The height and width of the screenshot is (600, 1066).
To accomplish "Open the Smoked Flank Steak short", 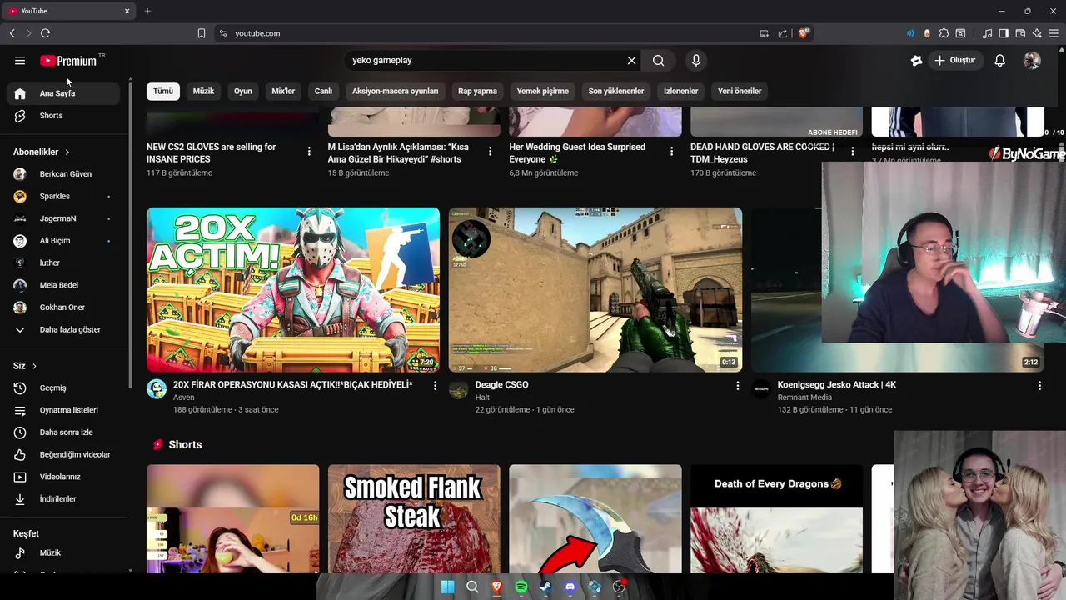I will pos(414,518).
